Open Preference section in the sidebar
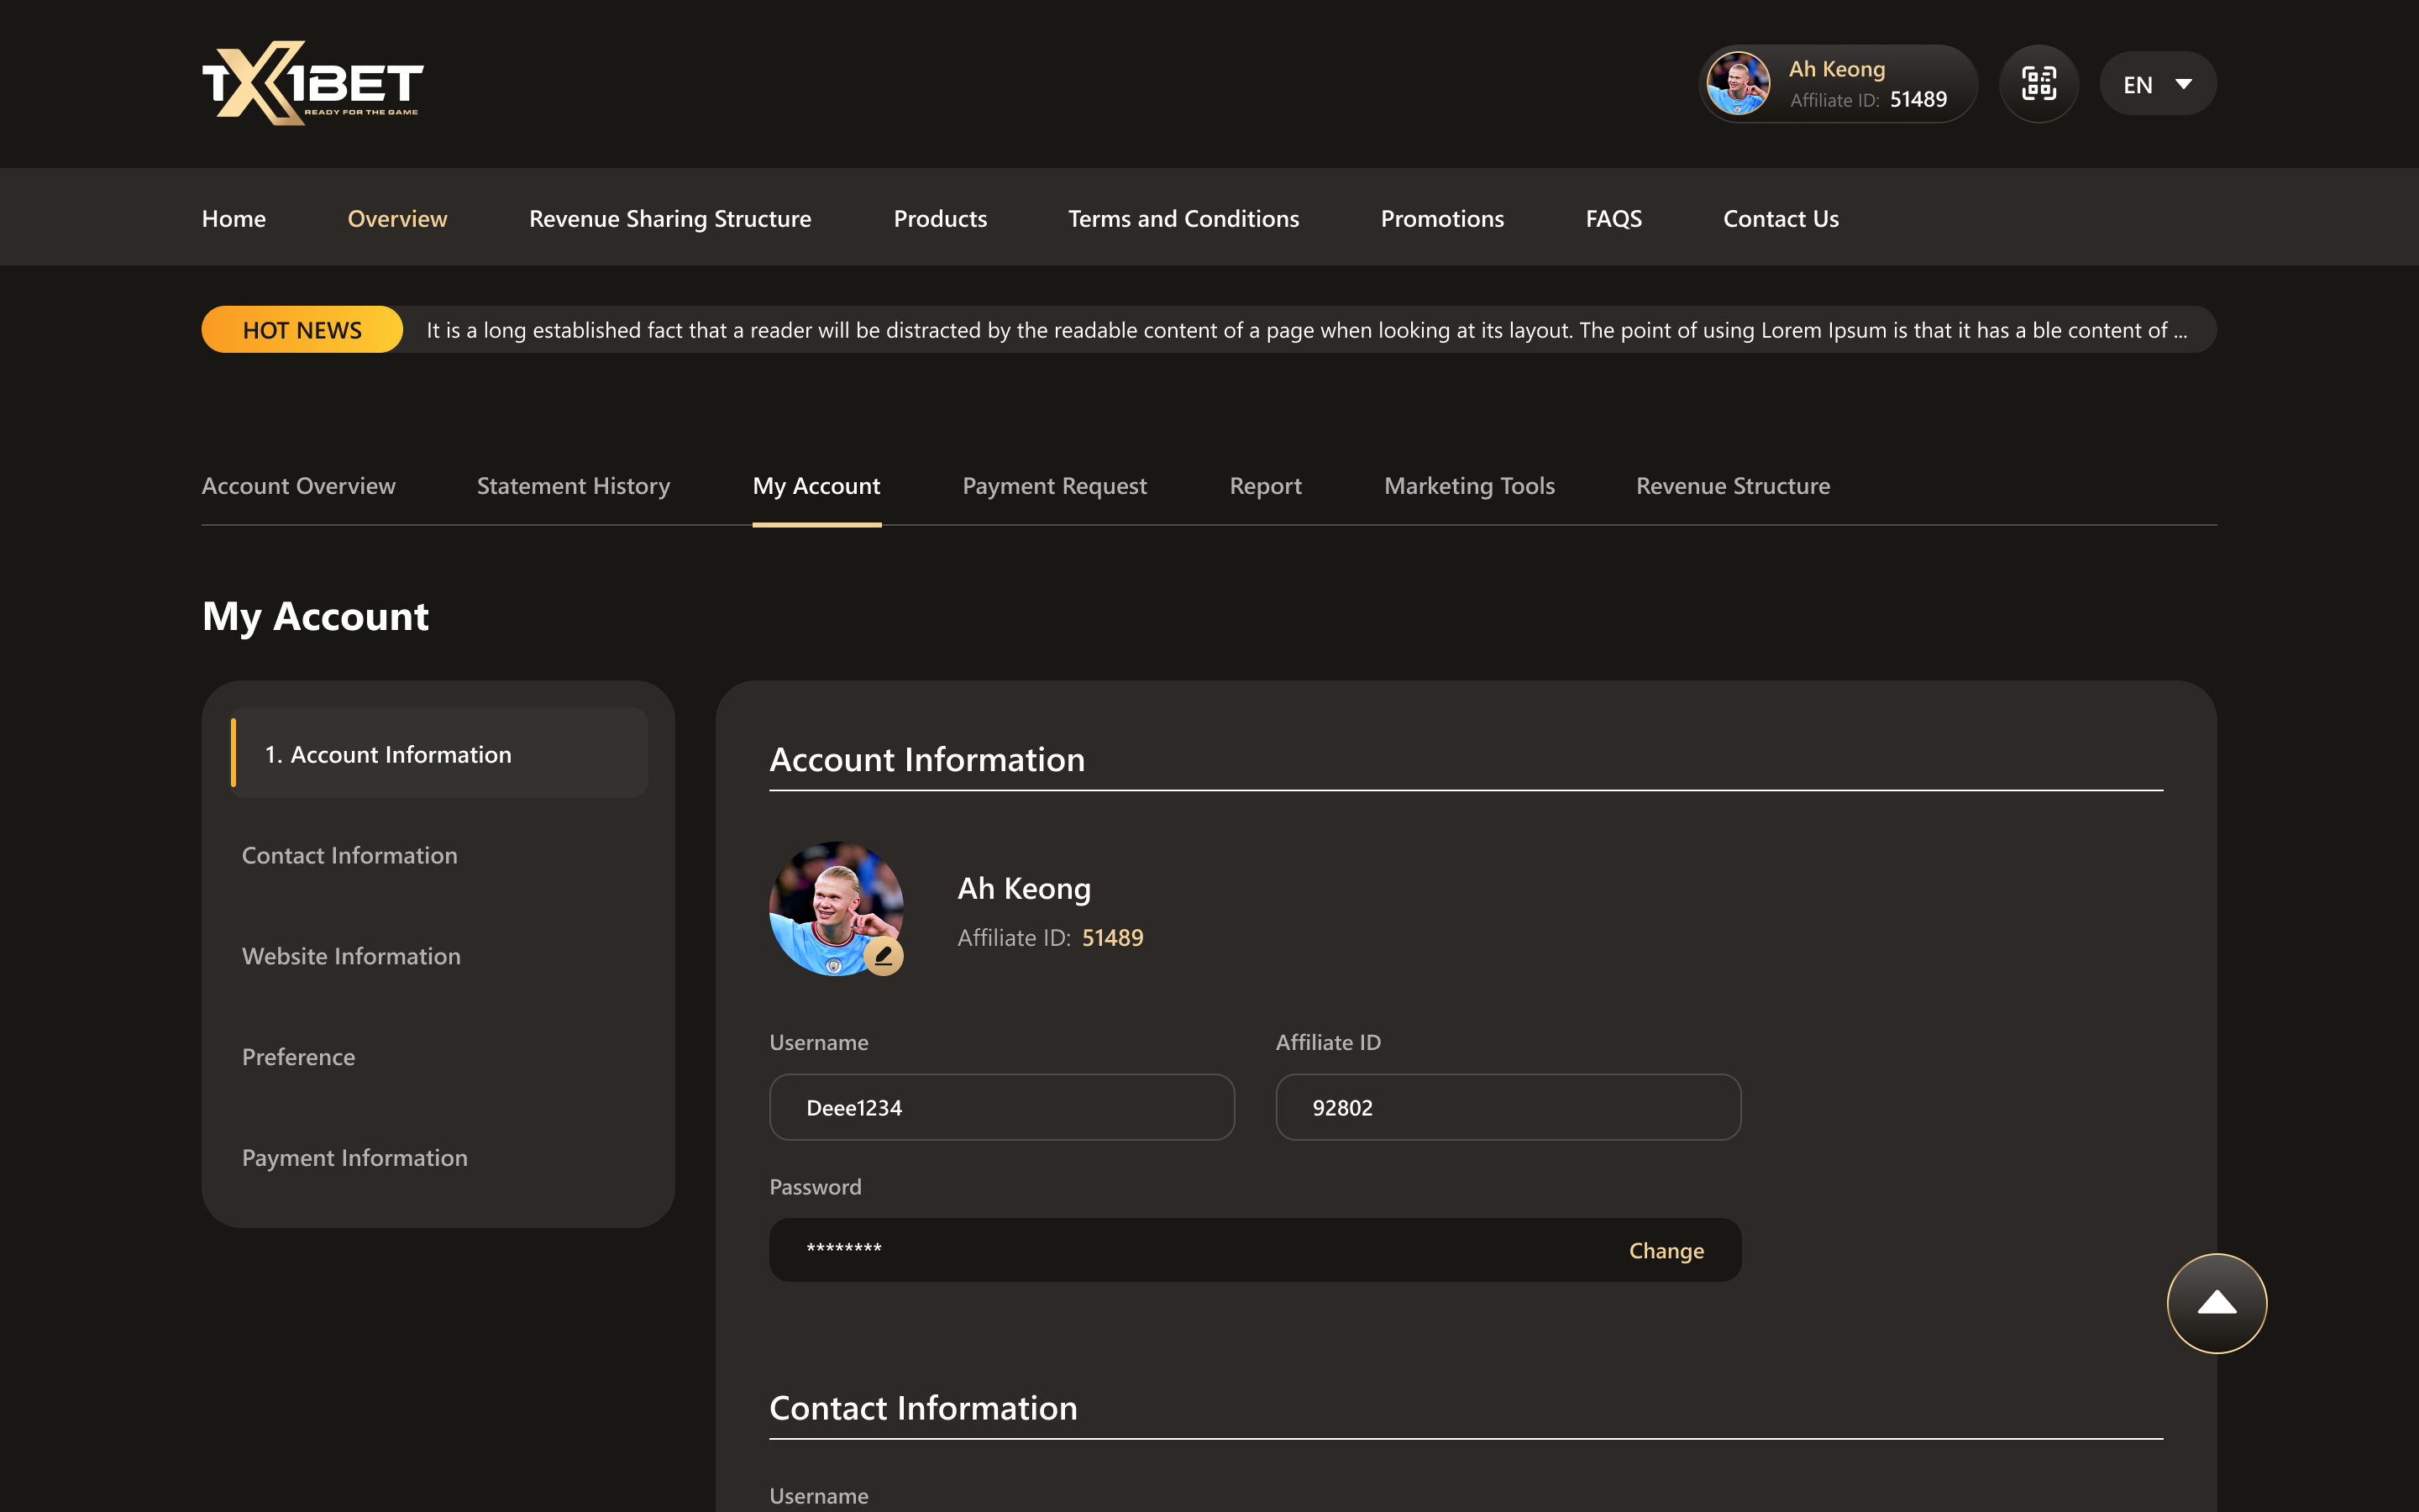 click(x=298, y=1057)
